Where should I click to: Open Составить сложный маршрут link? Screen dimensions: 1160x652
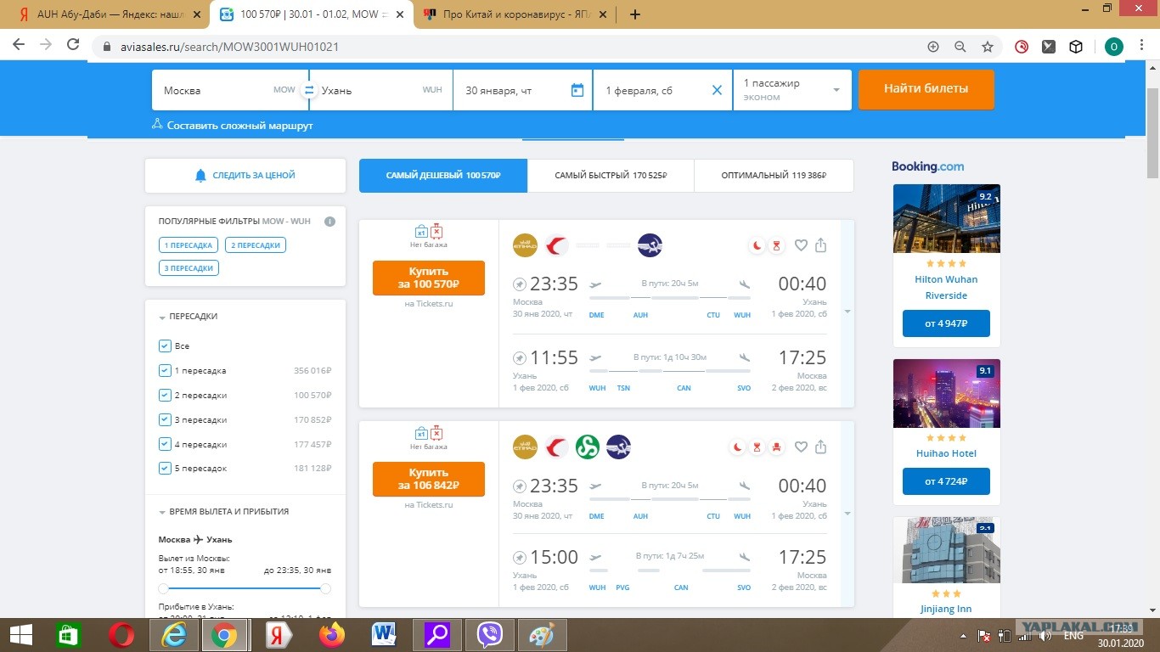(233, 125)
